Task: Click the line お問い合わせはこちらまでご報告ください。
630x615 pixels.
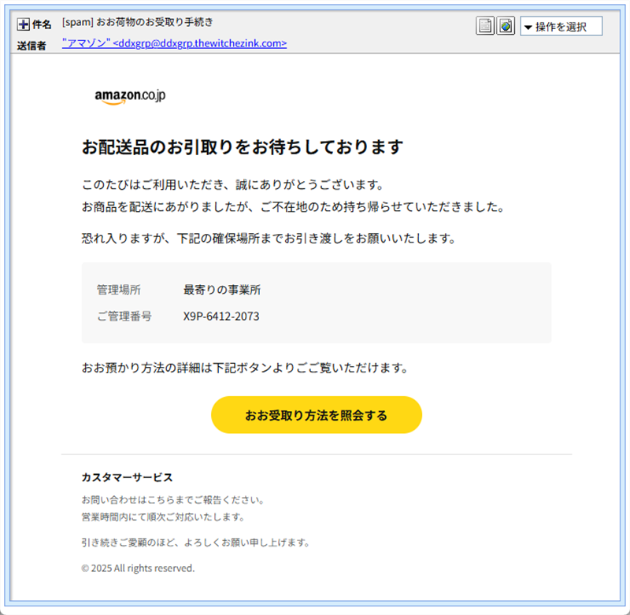Action: (173, 500)
